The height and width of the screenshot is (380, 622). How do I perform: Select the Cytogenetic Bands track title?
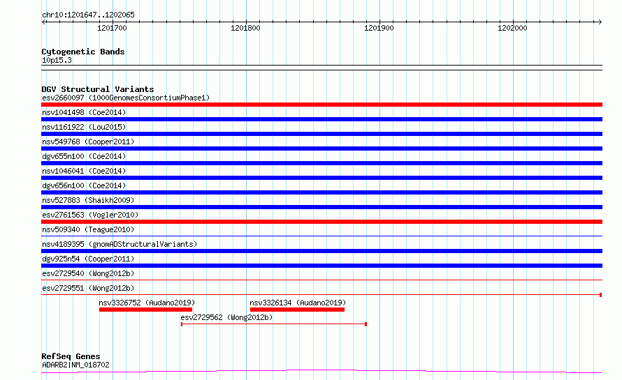coord(83,52)
